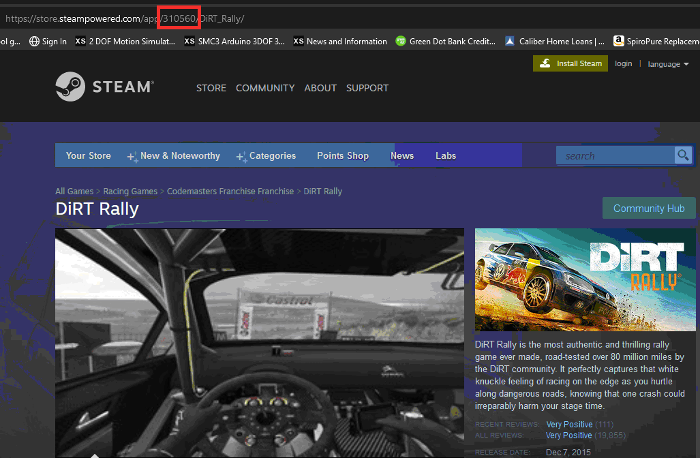700x458 pixels.
Task: Open the Labs tab in store bar
Action: point(446,156)
